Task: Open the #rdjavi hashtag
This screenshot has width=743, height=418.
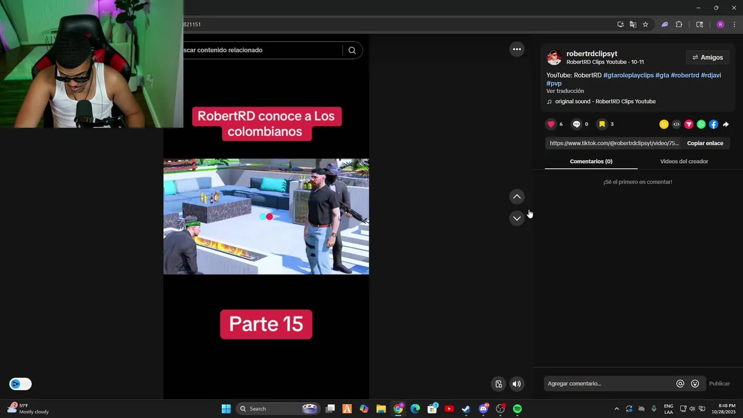Action: (x=711, y=75)
